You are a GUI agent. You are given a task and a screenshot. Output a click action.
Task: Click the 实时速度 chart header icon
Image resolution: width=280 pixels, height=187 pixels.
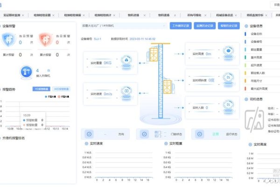coord(87,144)
